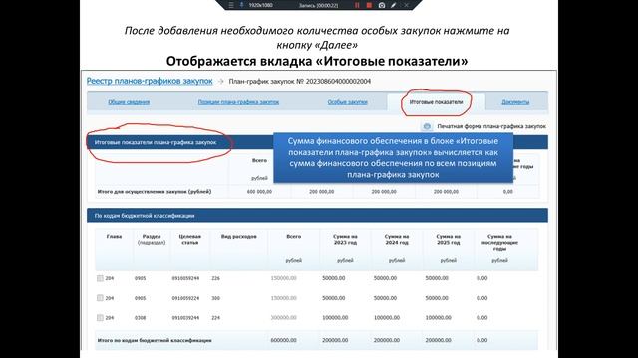Click 'Сумма на 2025 год' header in budget table
The image size is (638, 358).
click(x=448, y=239)
